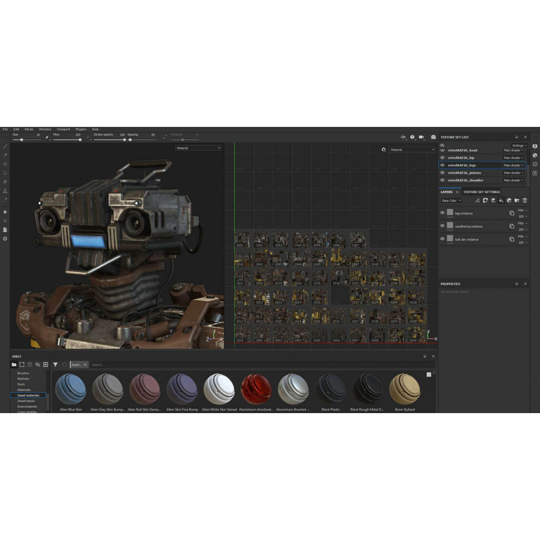540x540 pixels.
Task: Select Smart masks category in Shelf
Action: [26, 401]
